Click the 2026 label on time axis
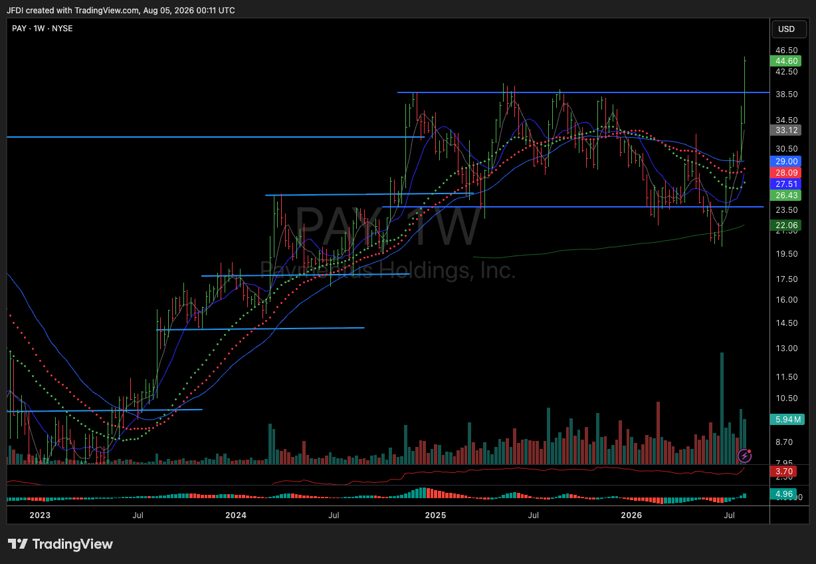 [x=631, y=515]
